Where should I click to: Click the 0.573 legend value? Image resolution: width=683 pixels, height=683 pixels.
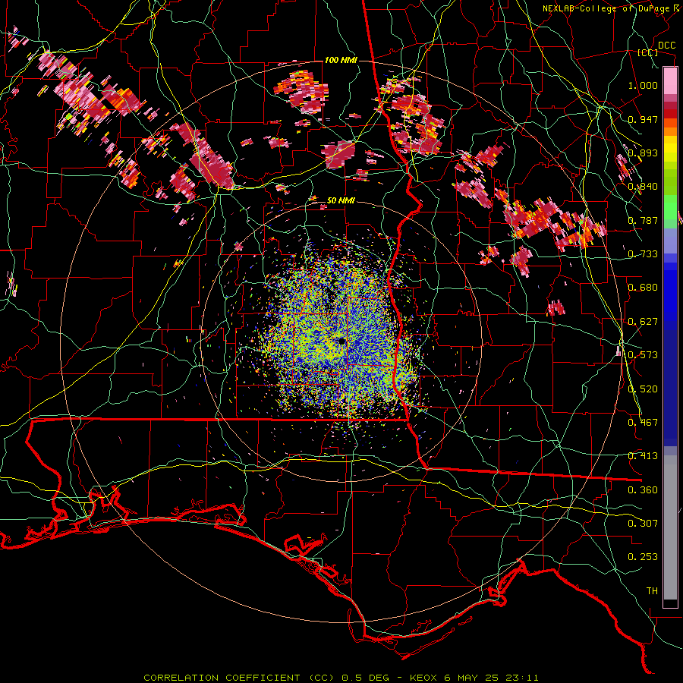[643, 355]
